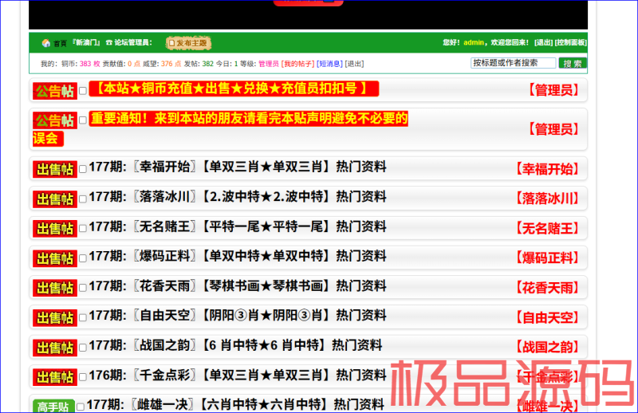638x413 pixels.
Task: Tick checkbox for 铜币充值 announcement post
Action: point(83,90)
